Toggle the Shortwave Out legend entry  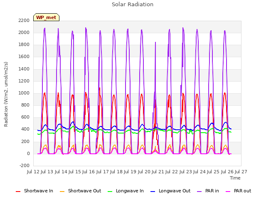click(x=80, y=191)
